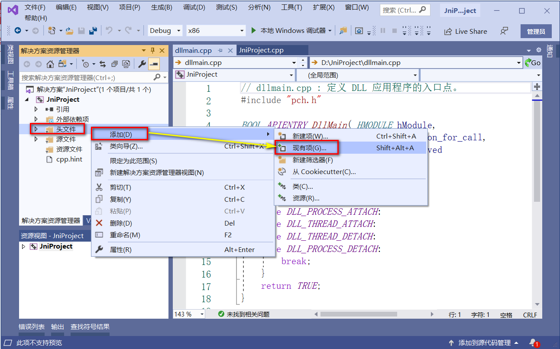Screen dimensions: 560x349
Task: Choose 属性(R) in the context menu
Action: 183,249
